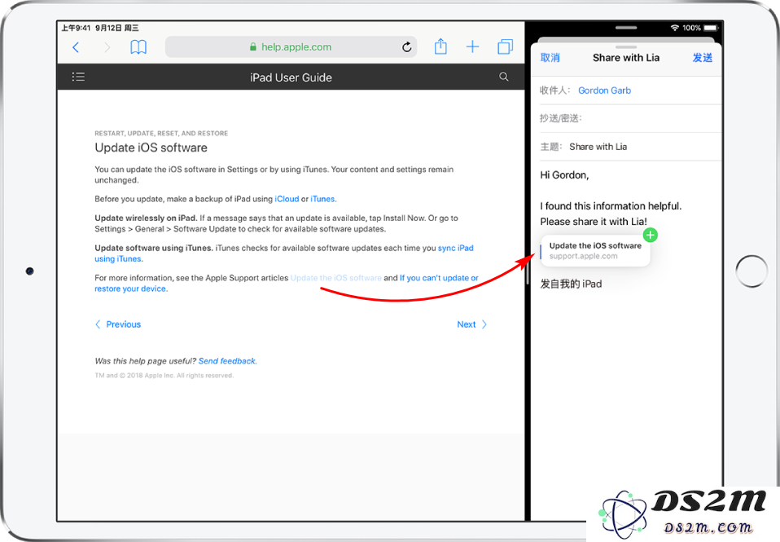Go back in Safari

[x=76, y=47]
